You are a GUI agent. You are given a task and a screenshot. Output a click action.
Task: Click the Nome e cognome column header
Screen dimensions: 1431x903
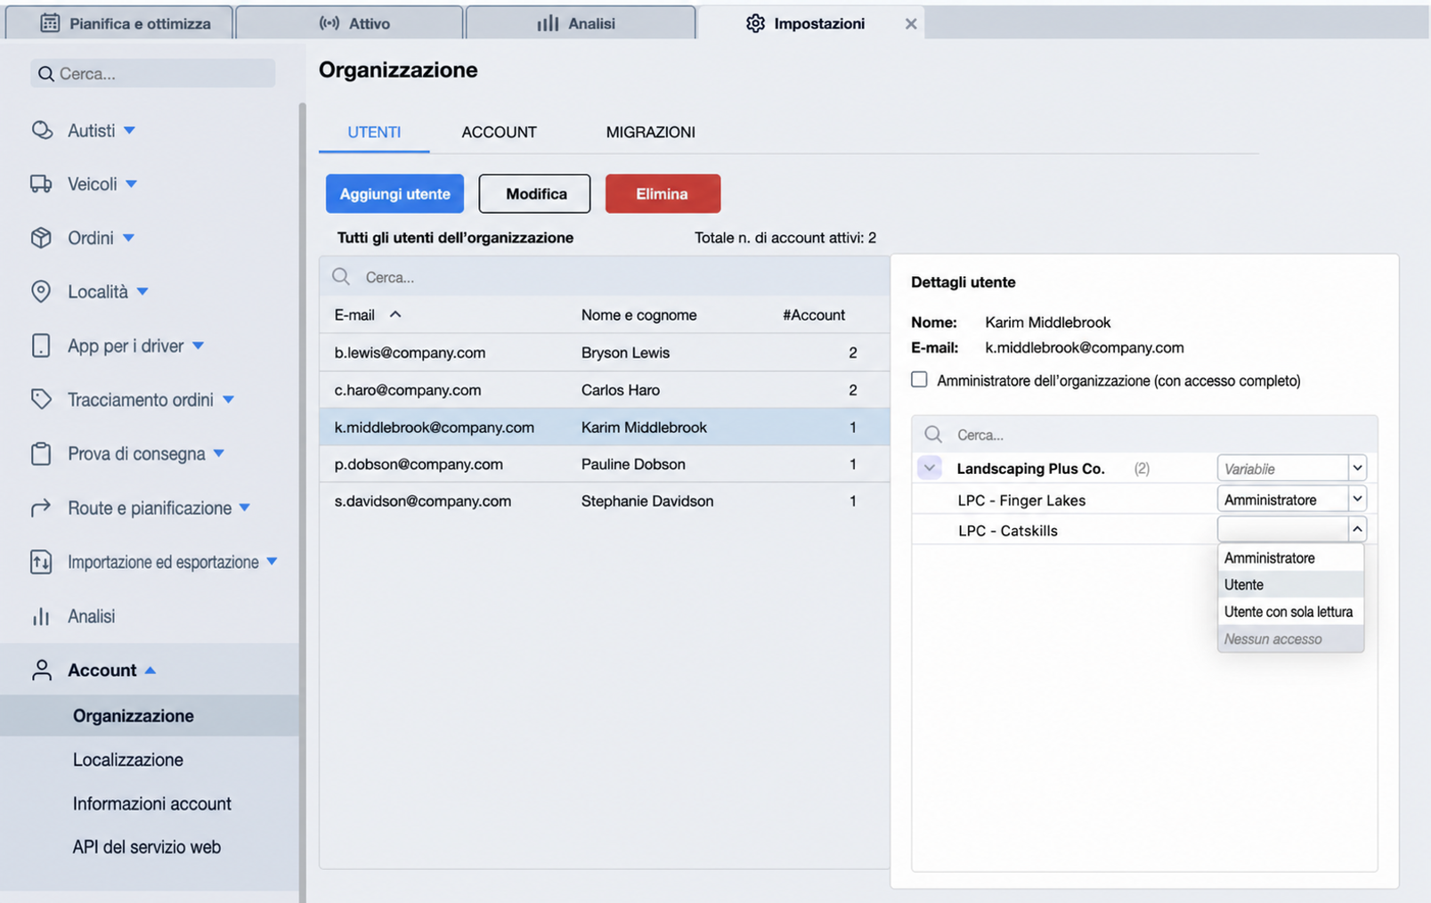click(x=638, y=314)
